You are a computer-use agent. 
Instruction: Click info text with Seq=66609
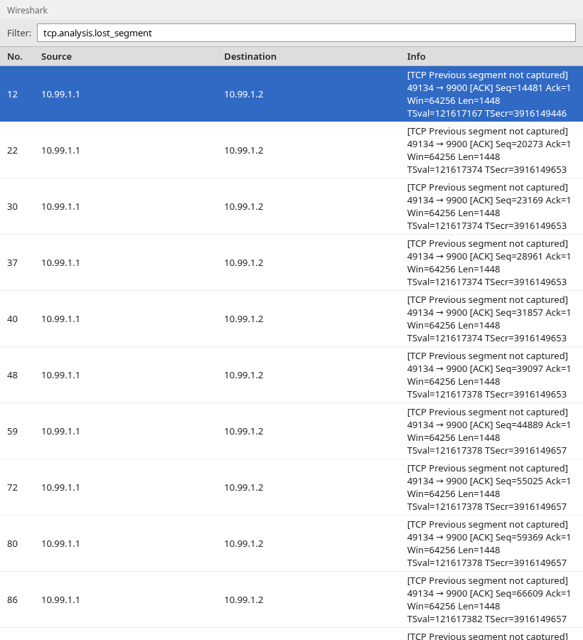(x=488, y=600)
